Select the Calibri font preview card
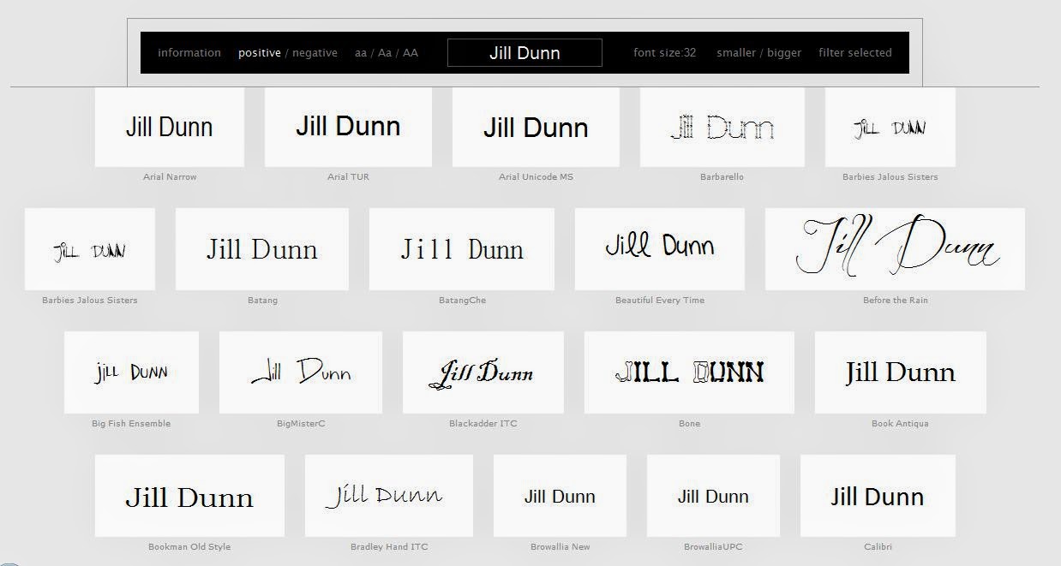 pos(878,496)
